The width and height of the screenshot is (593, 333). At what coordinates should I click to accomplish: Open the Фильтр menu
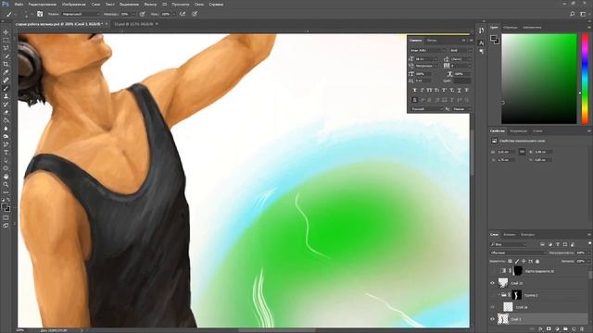point(150,4)
